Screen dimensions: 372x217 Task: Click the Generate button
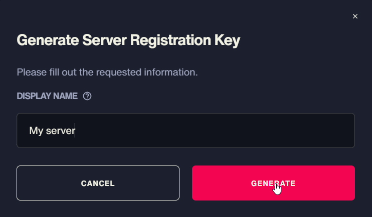pyautogui.click(x=273, y=183)
